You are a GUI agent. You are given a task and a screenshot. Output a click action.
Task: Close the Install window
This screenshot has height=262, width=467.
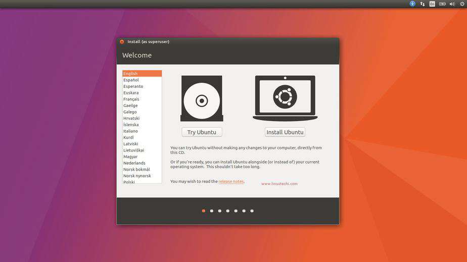pyautogui.click(x=122, y=41)
